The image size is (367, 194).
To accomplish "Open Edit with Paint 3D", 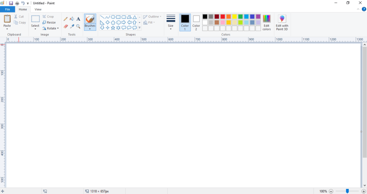I will tap(282, 22).
